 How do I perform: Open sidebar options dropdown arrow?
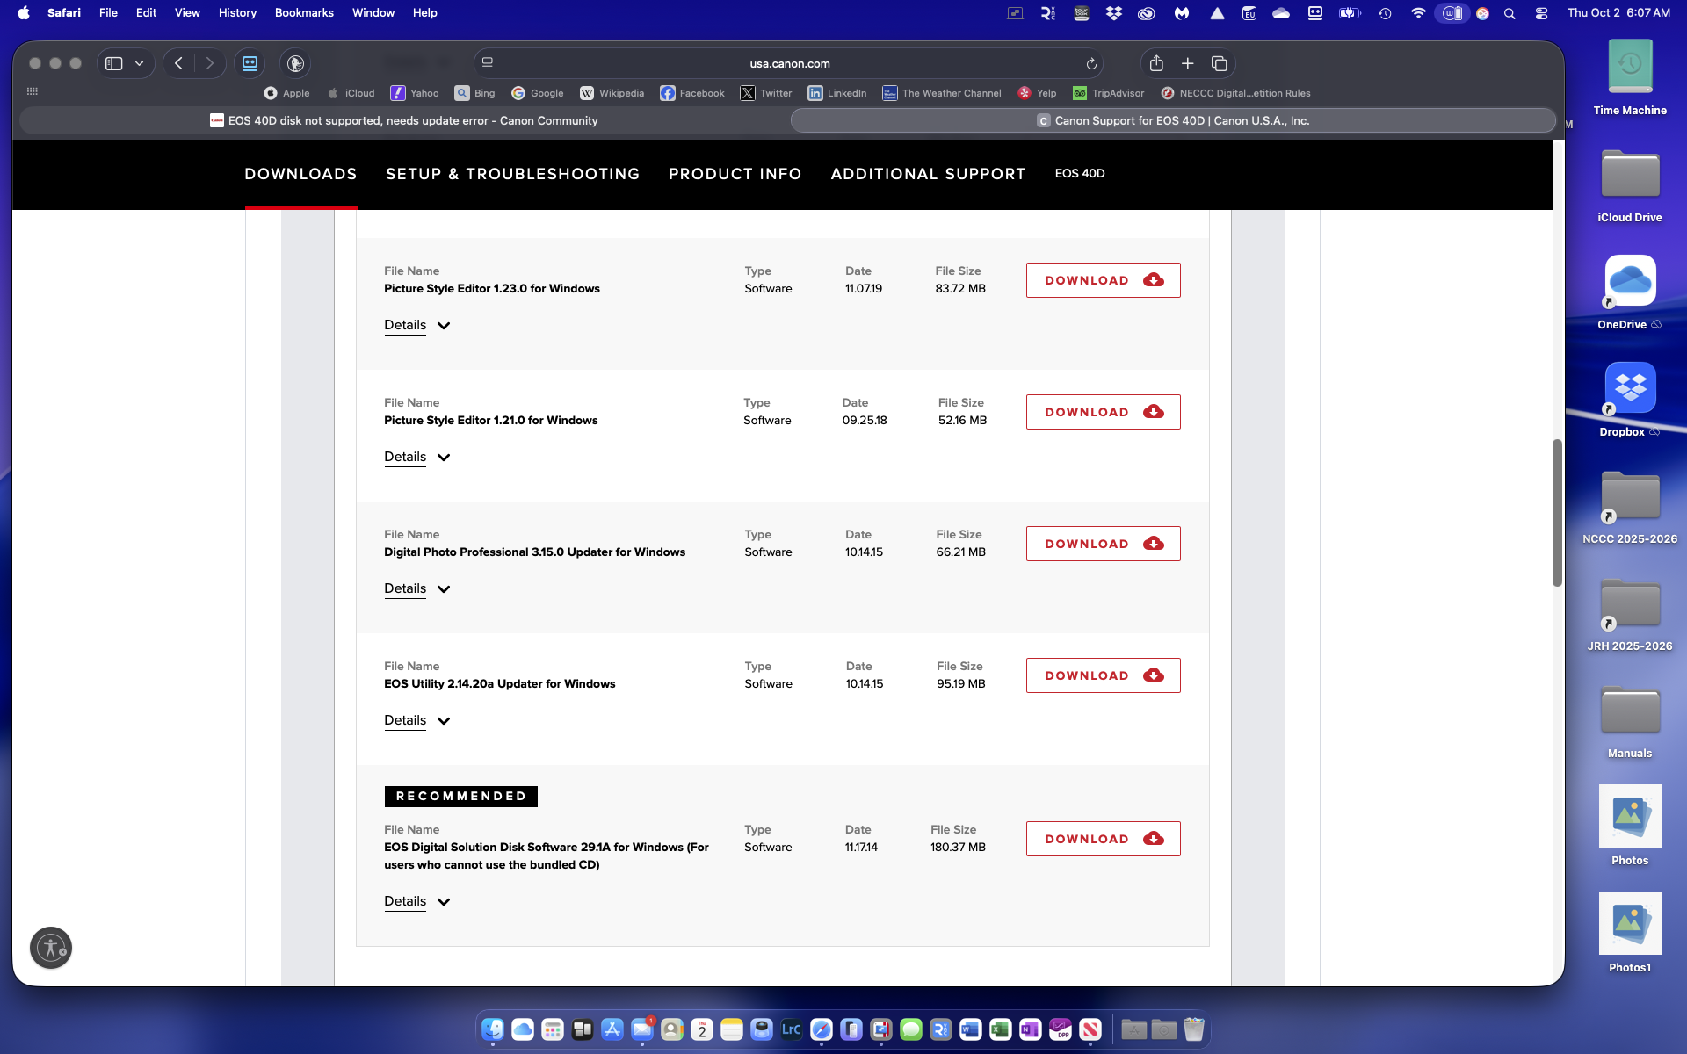coord(139,63)
